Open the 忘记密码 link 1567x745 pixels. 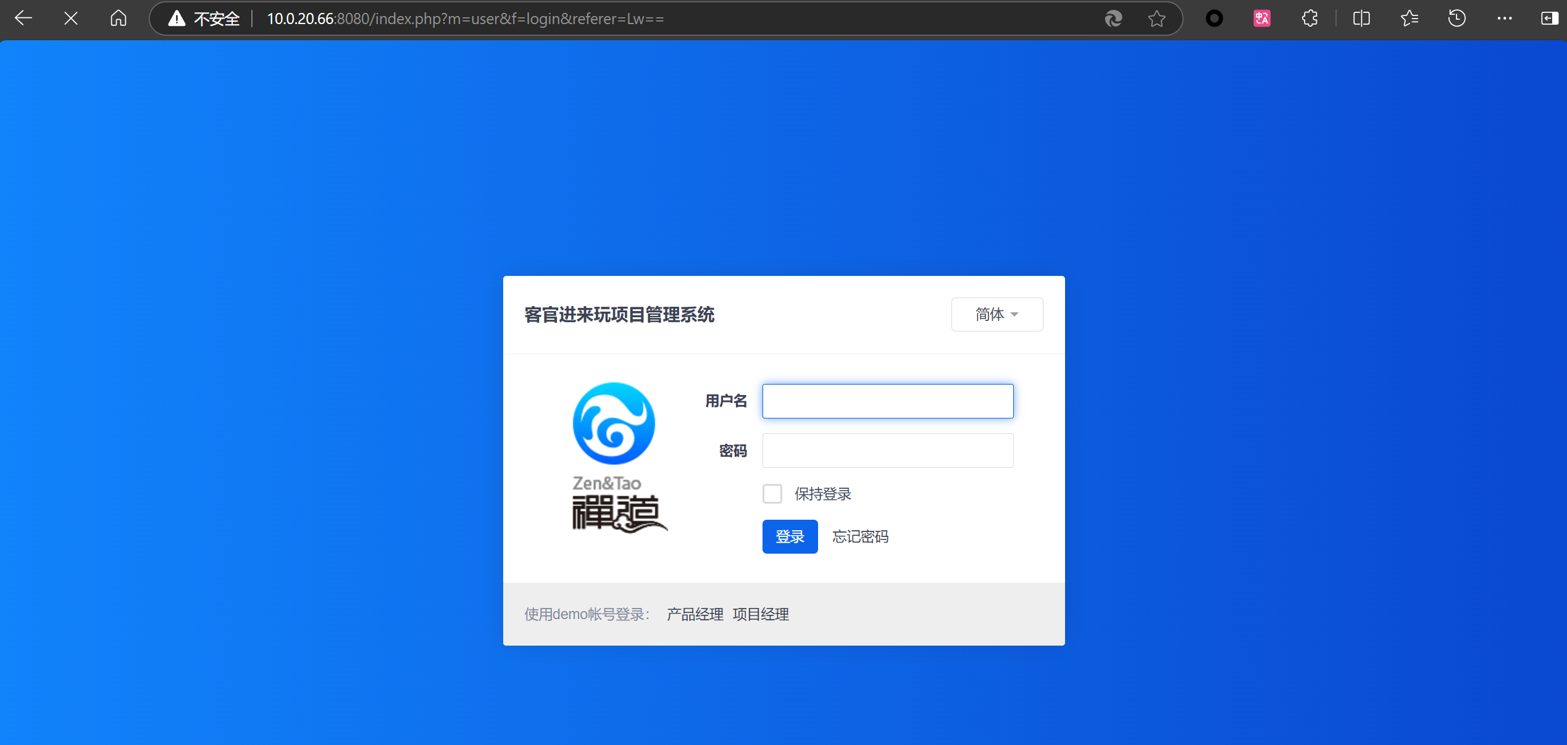tap(860, 536)
